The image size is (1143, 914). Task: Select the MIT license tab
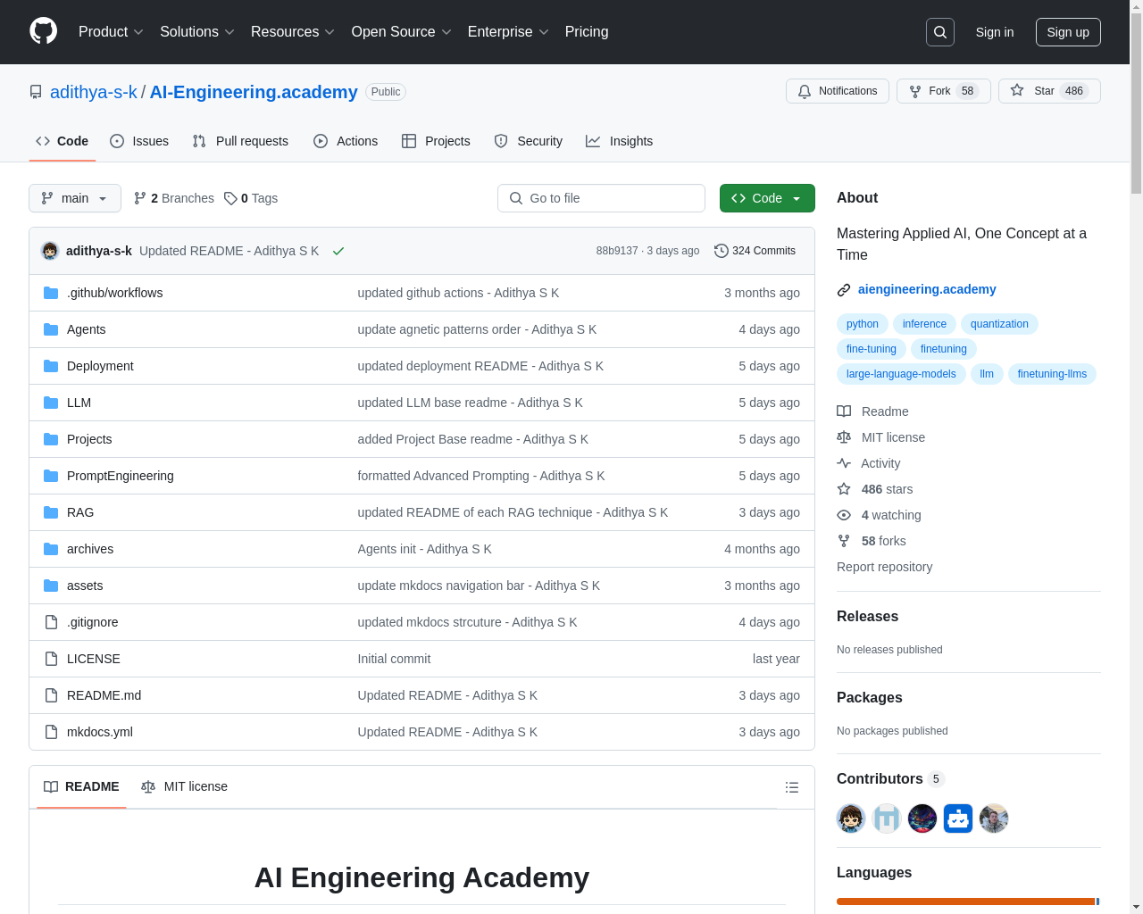(185, 786)
